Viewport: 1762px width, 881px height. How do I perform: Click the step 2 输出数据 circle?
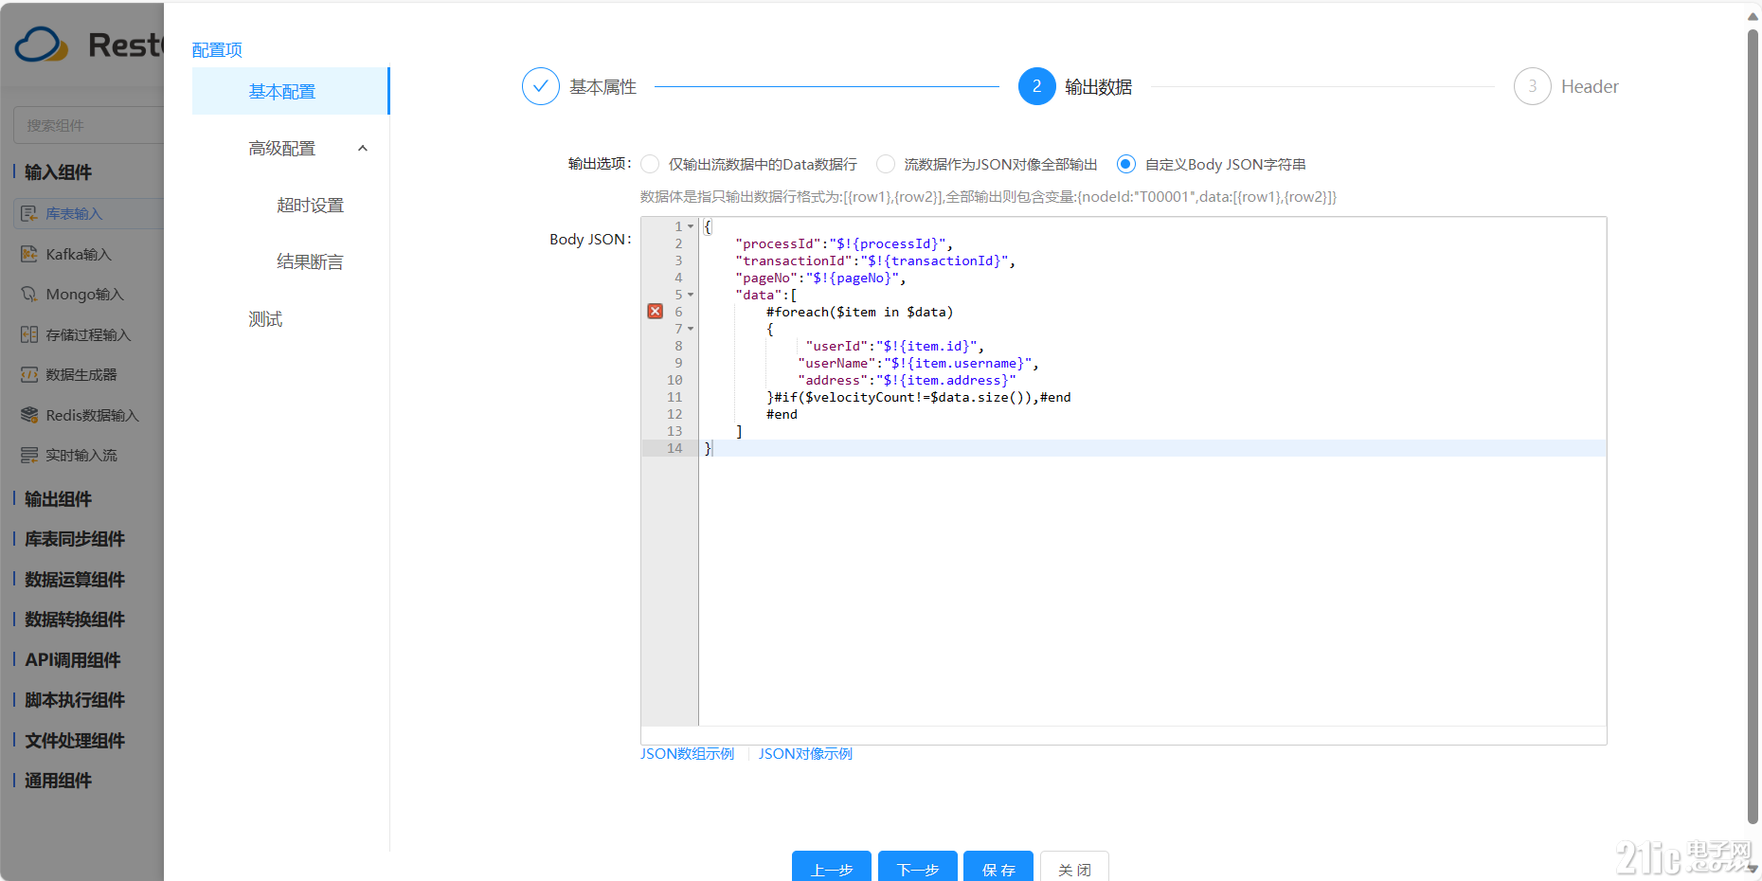point(1037,86)
